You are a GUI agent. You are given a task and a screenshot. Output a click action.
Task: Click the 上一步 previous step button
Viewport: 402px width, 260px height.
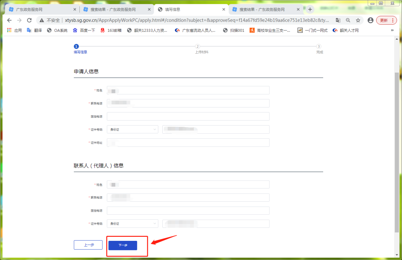pyautogui.click(x=88, y=245)
